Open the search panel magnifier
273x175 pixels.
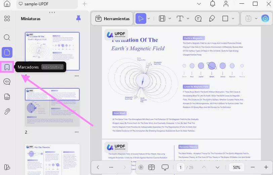(x=7, y=37)
